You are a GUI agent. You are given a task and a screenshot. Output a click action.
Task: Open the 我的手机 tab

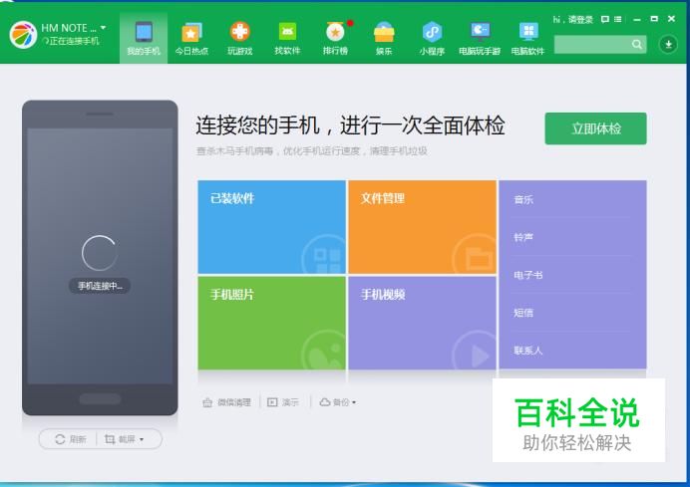pos(144,39)
